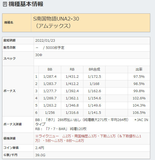155x160 pixels.
Task: Click the 99.8% payout rate
Action: [139, 91]
